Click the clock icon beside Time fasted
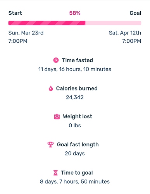This screenshot has width=150, height=194. 56,60
